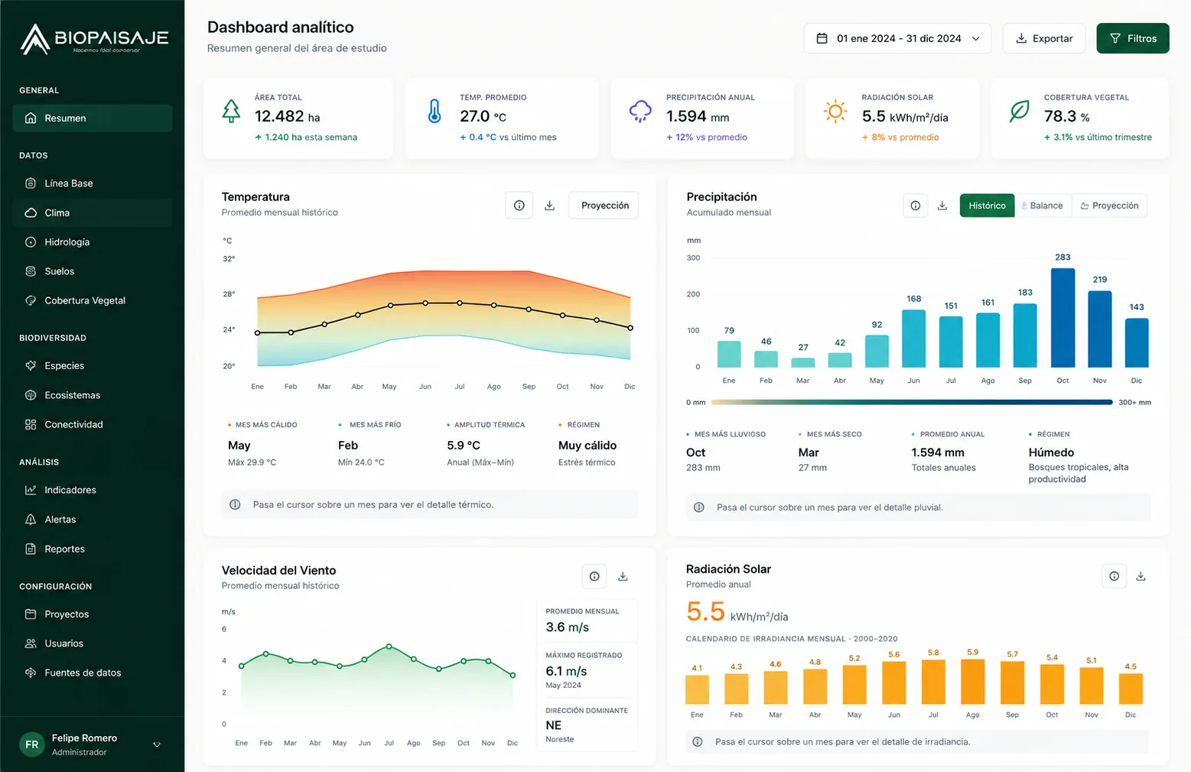Click the Jul point on temperature line
Viewport: 1191px width, 772px height.
460,303
